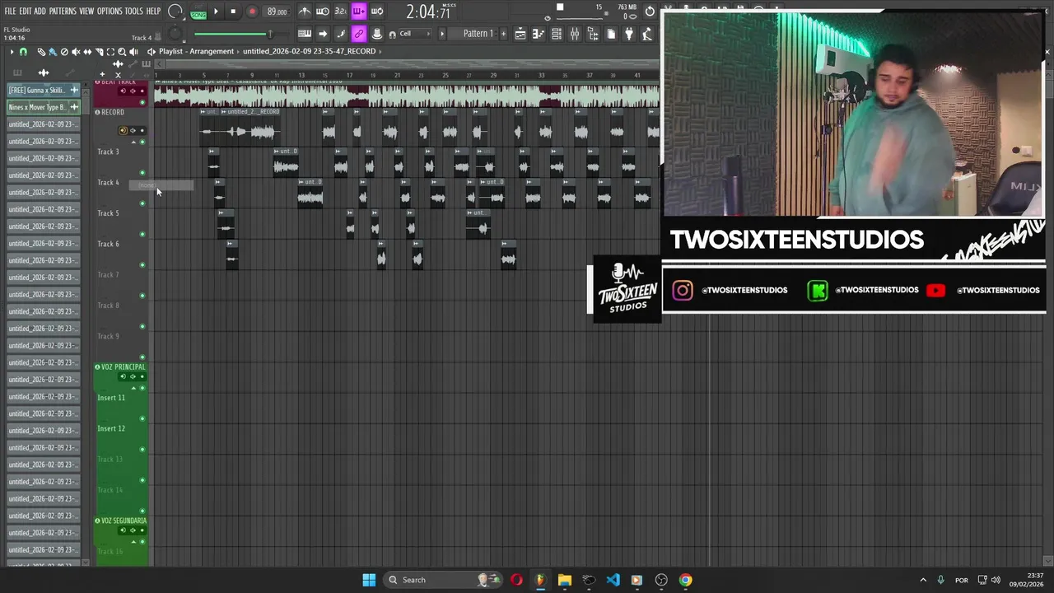Select the playlist Delete tool
The image size is (1054, 593).
[64, 52]
